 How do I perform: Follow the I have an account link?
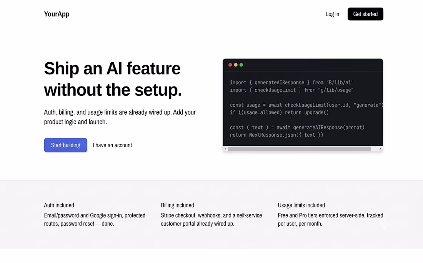(x=112, y=145)
